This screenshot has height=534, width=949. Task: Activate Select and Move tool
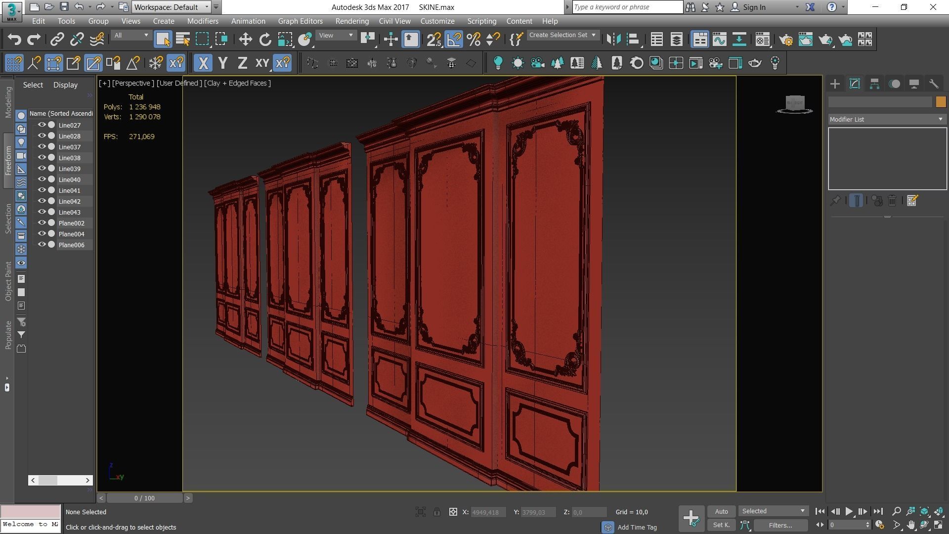(x=245, y=39)
